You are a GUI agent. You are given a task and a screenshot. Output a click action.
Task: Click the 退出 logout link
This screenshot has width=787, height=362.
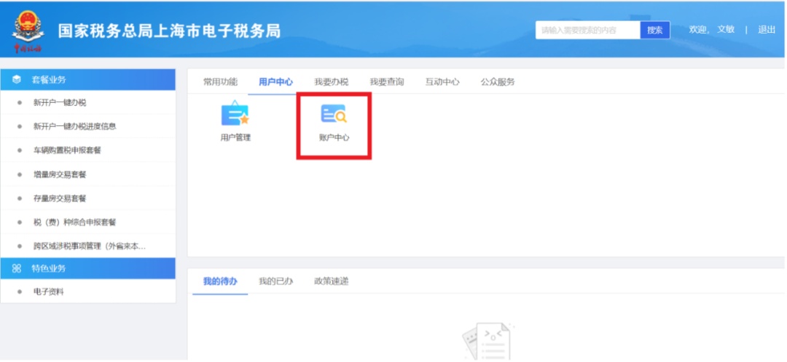pos(767,30)
